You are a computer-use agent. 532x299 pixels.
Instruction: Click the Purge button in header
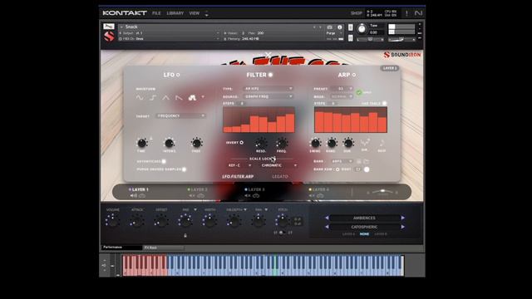pos(331,33)
